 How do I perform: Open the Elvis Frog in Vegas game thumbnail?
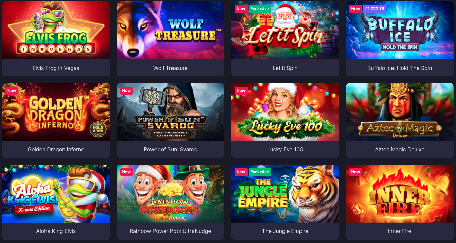(56, 30)
